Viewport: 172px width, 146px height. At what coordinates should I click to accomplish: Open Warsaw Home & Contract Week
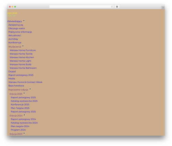coord(25,82)
